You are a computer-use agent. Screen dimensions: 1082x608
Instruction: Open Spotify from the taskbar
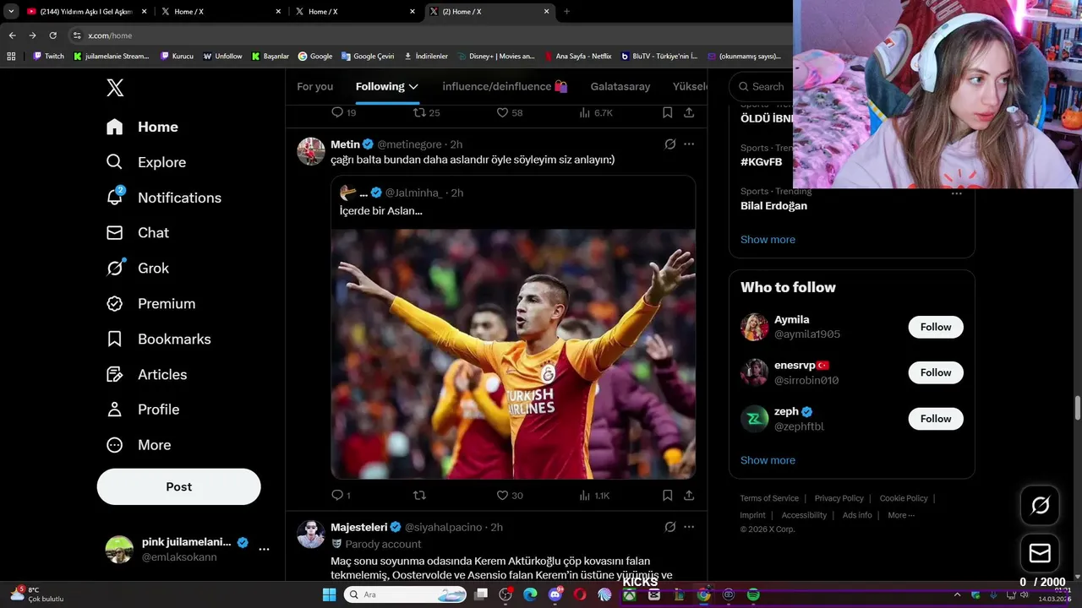point(753,594)
